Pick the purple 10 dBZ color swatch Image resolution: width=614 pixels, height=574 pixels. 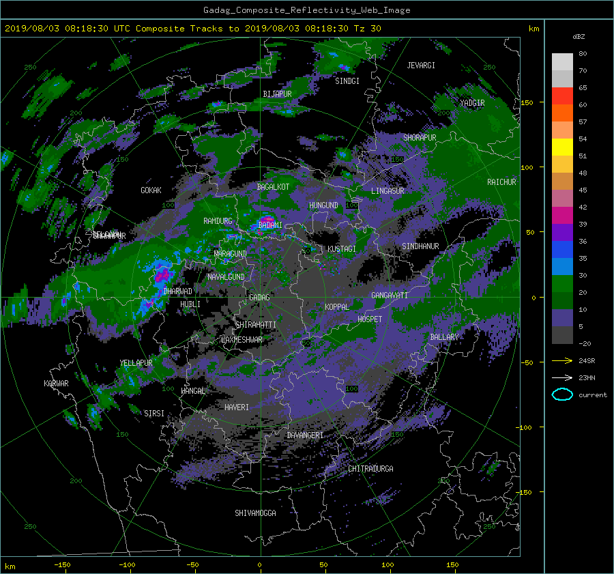tap(562, 317)
